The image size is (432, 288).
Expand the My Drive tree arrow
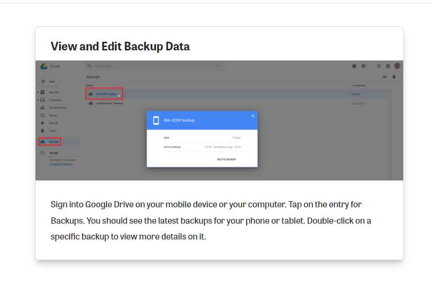click(38, 92)
